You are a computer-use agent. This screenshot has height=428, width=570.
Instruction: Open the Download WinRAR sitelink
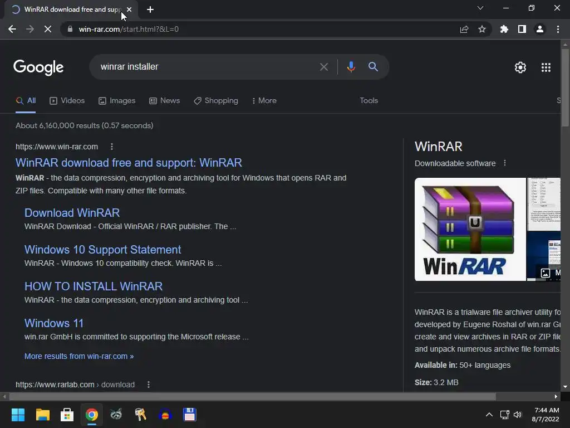coord(72,213)
